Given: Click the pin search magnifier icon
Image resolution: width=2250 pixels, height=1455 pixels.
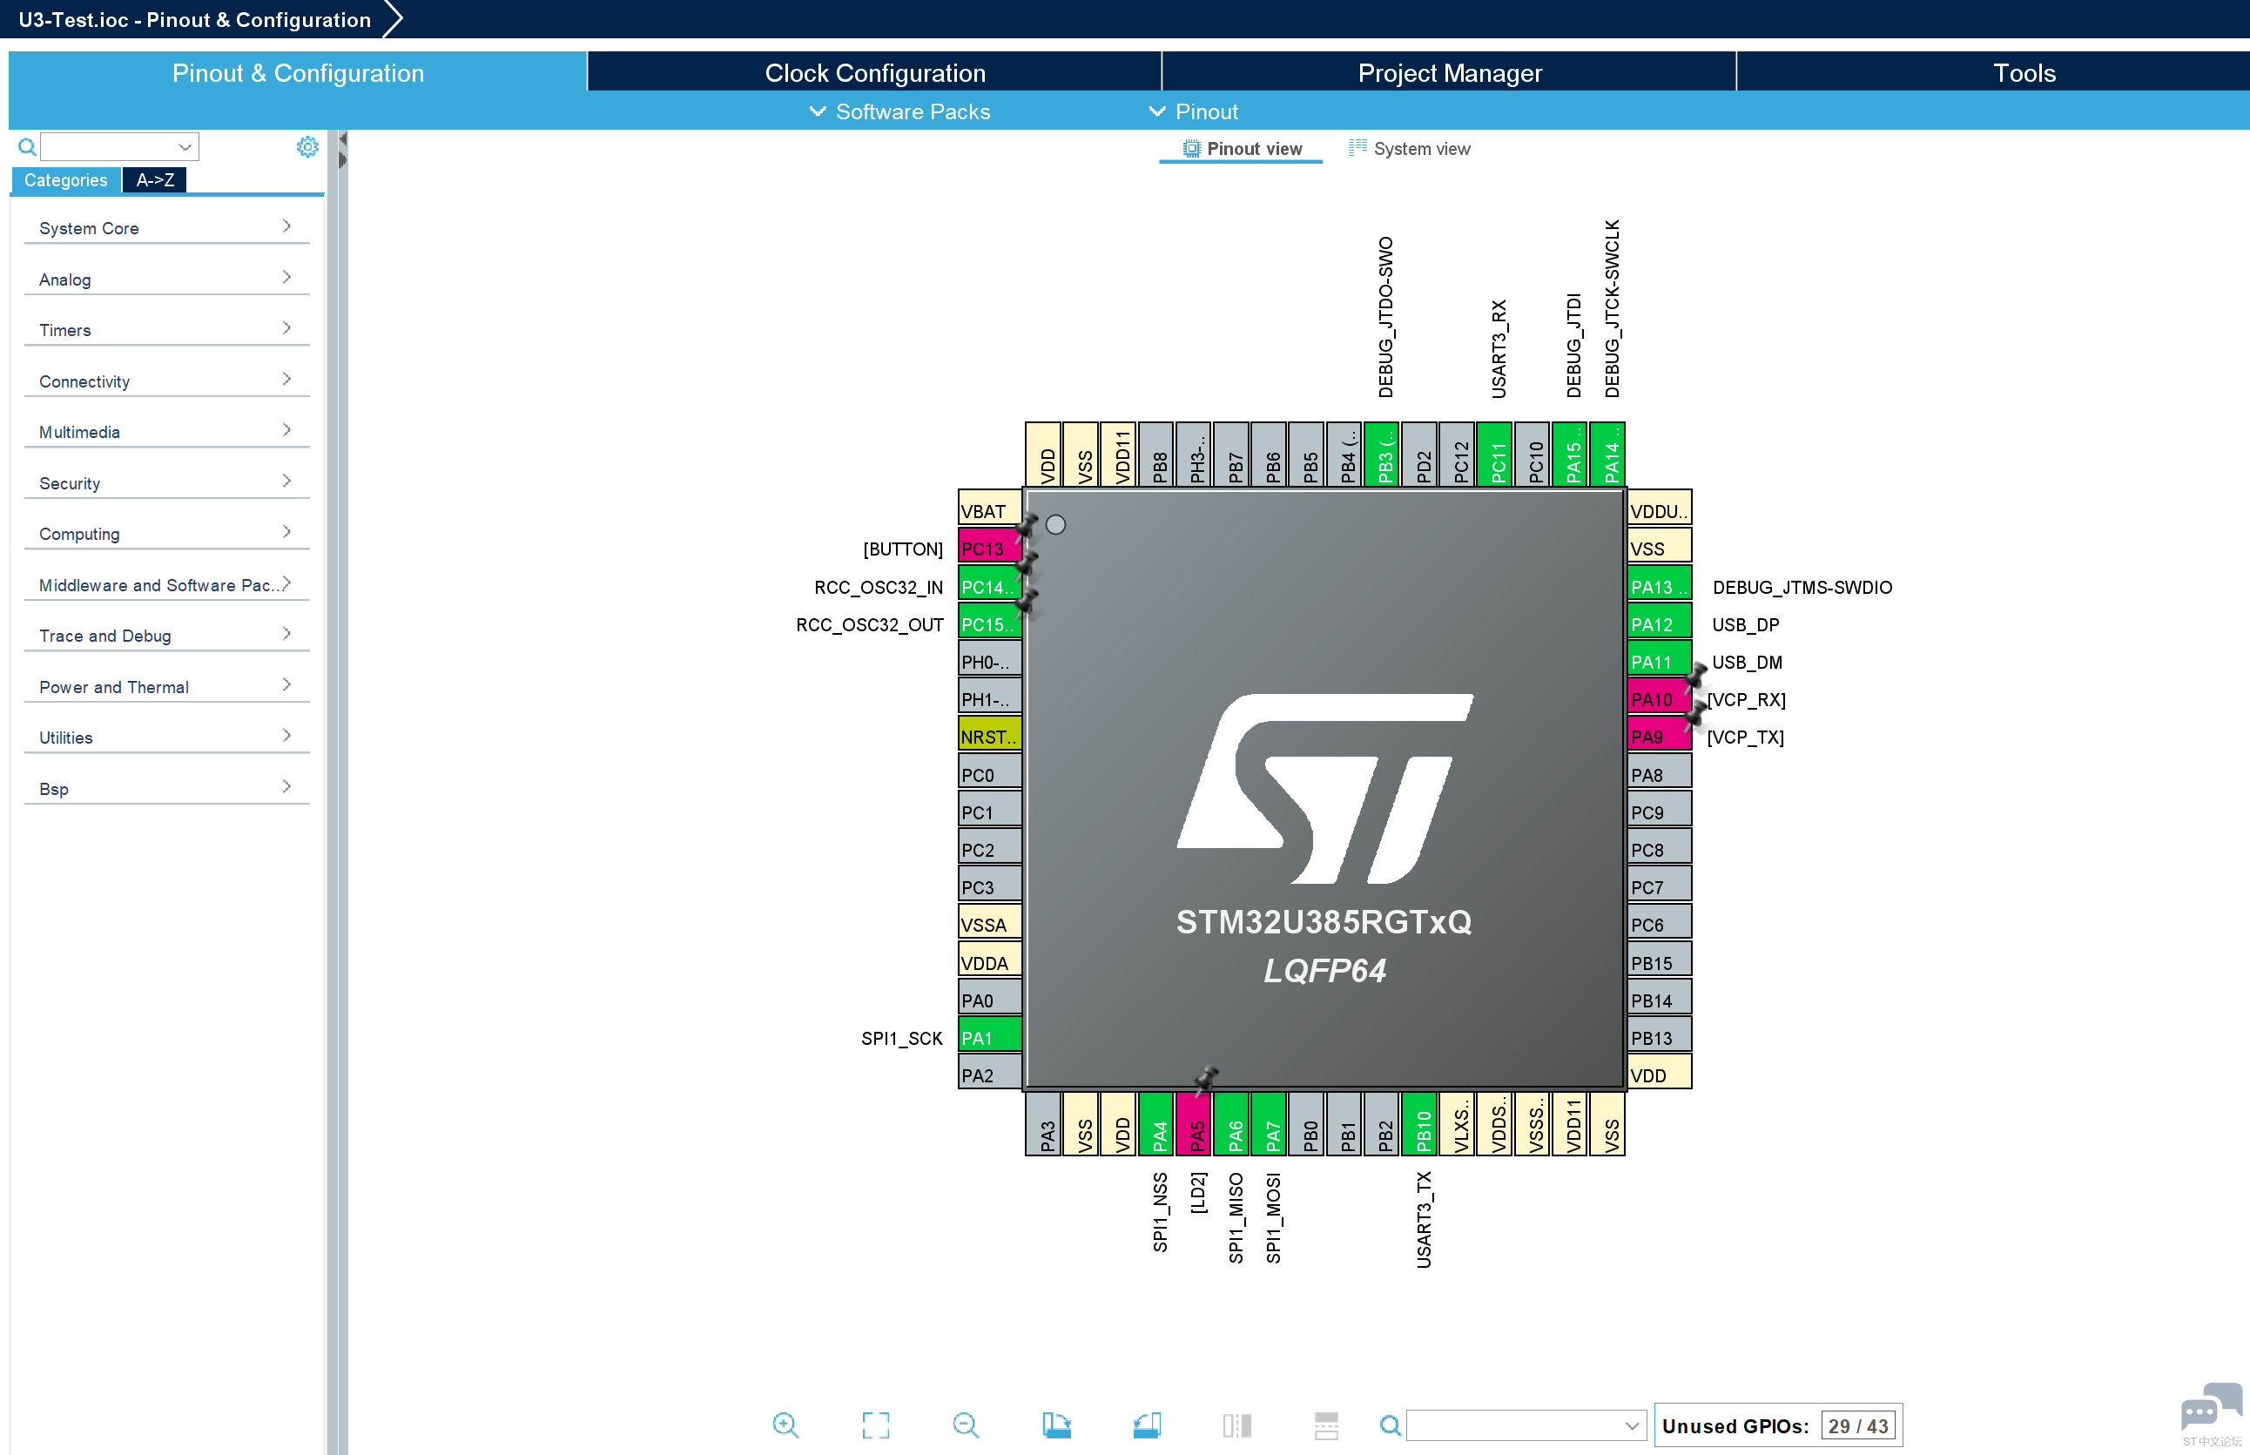Looking at the screenshot, I should click(1390, 1425).
